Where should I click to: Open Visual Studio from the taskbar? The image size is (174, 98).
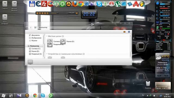19,96
